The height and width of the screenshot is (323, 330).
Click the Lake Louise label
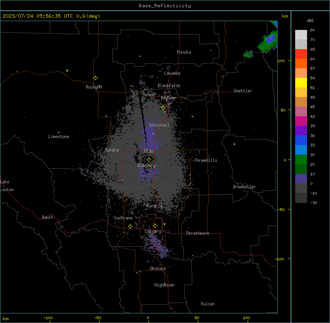[7, 186]
